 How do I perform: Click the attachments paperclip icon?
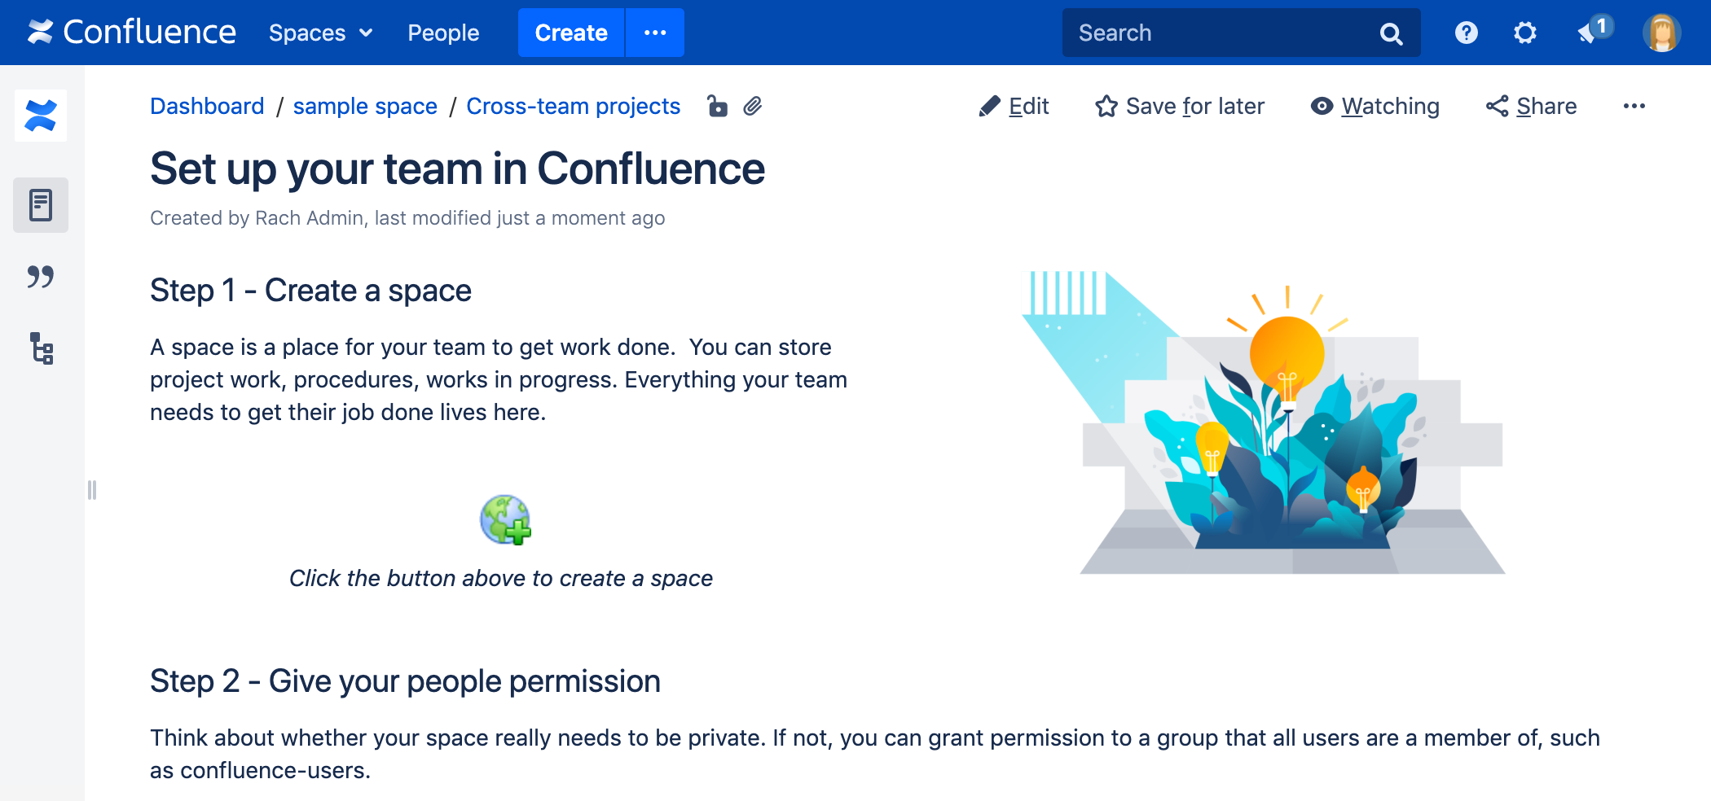tap(753, 107)
